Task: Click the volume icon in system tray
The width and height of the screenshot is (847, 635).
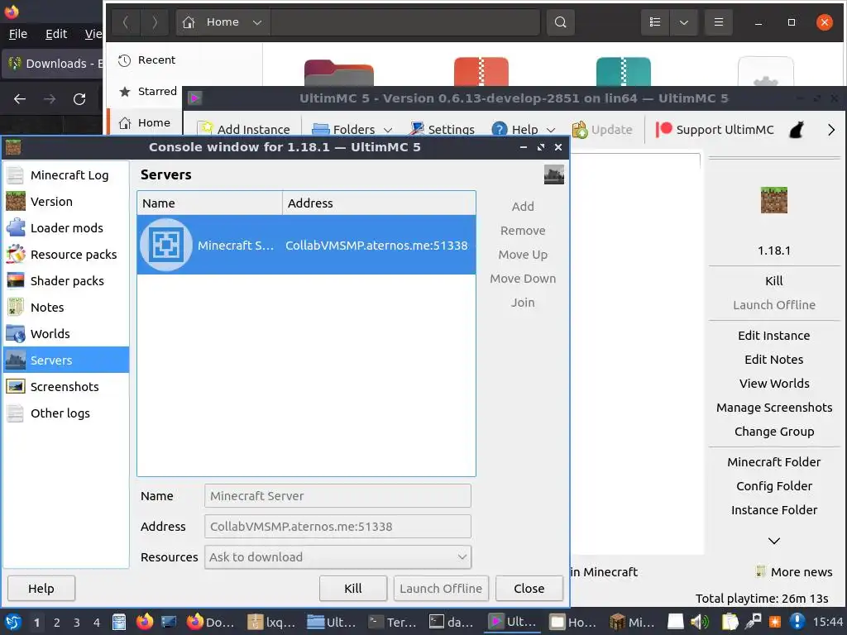Action: point(700,622)
